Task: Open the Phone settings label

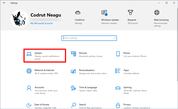Action: tap(127, 53)
